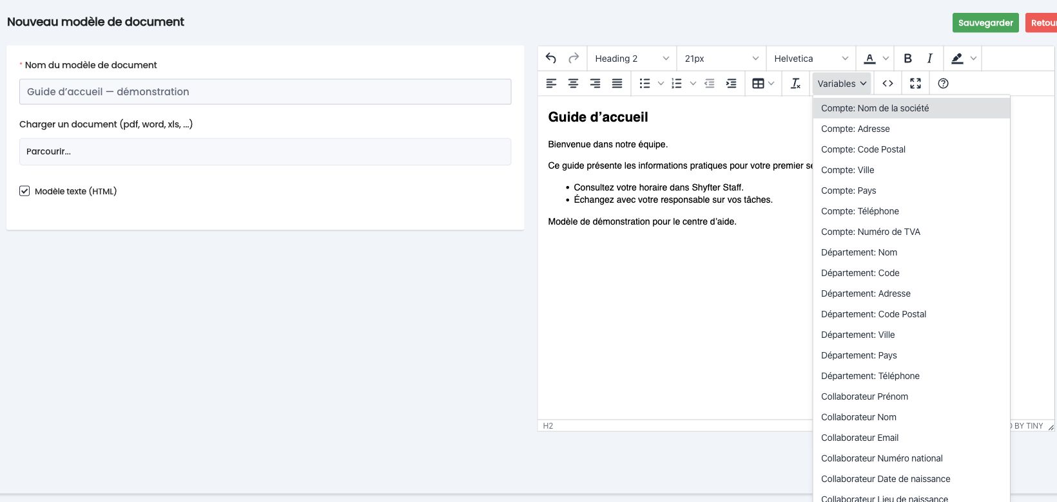Screen dimensions: 1057x502
Task: Choose Compte: Code Postal variable
Action: click(x=911, y=149)
